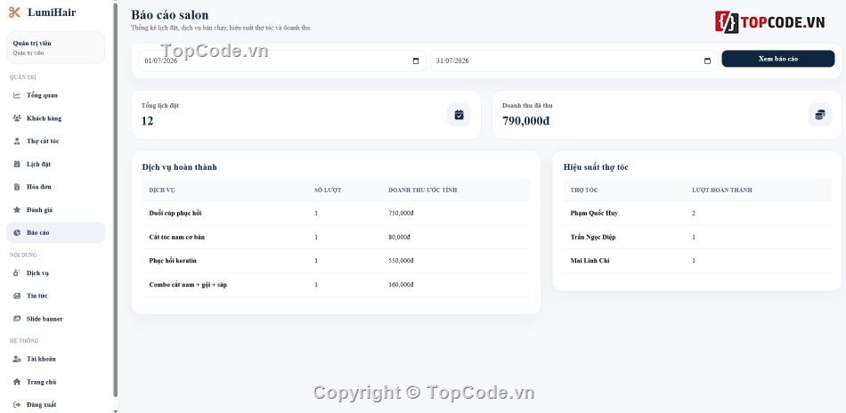Click the Trang chủ home icon
846x413 pixels.
(x=17, y=382)
